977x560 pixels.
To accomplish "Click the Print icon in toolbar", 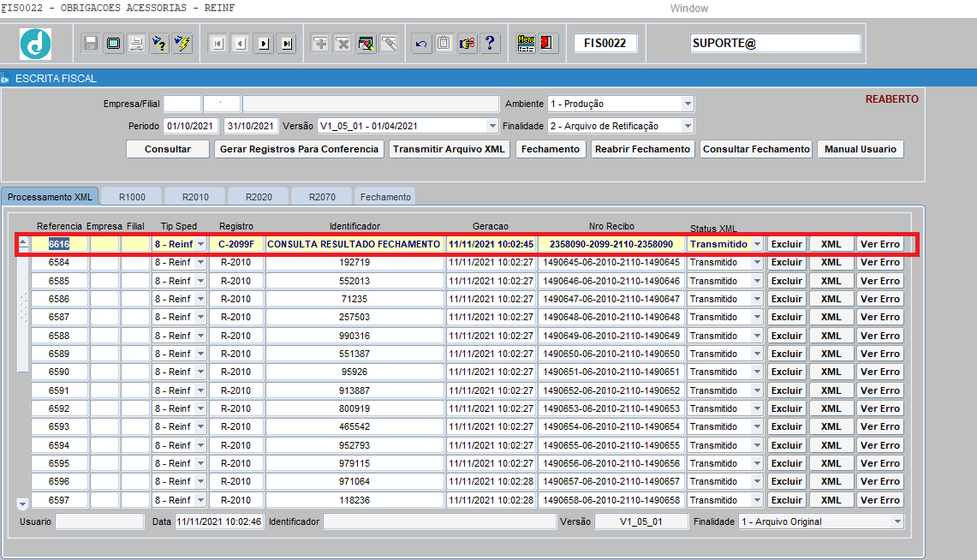I will click(136, 44).
